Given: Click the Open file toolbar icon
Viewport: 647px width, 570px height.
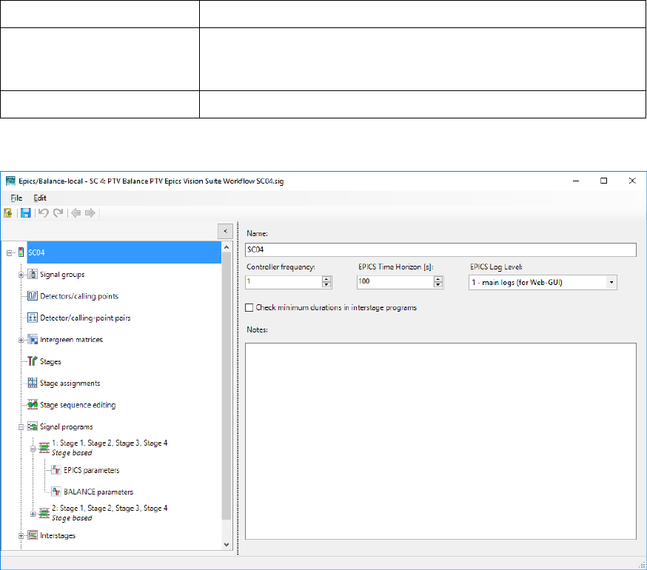Looking at the screenshot, I should pyautogui.click(x=8, y=213).
